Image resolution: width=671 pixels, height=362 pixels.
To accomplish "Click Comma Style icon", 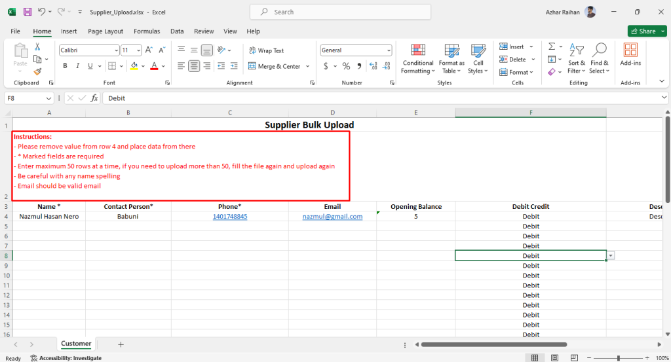I will coord(360,66).
